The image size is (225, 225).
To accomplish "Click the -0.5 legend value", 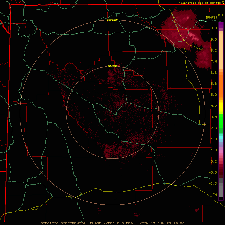I will pyautogui.click(x=213, y=172).
